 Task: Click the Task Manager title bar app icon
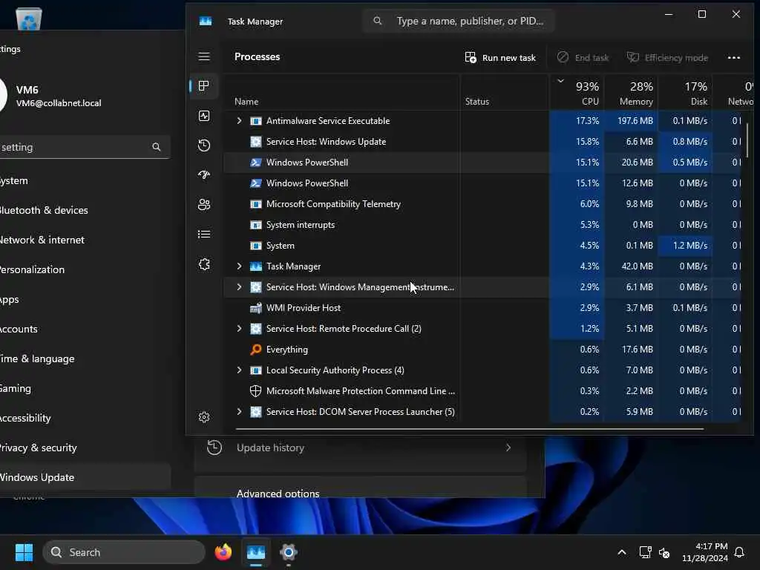click(x=206, y=22)
